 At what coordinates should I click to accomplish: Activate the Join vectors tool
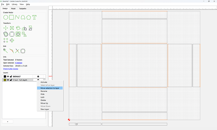(23, 51)
